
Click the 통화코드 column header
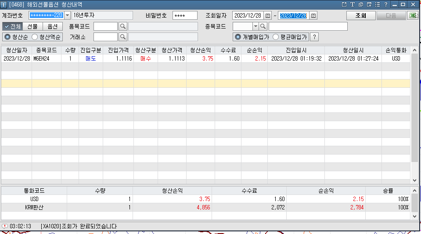(x=34, y=191)
